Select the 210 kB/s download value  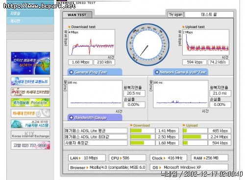coord(104,62)
